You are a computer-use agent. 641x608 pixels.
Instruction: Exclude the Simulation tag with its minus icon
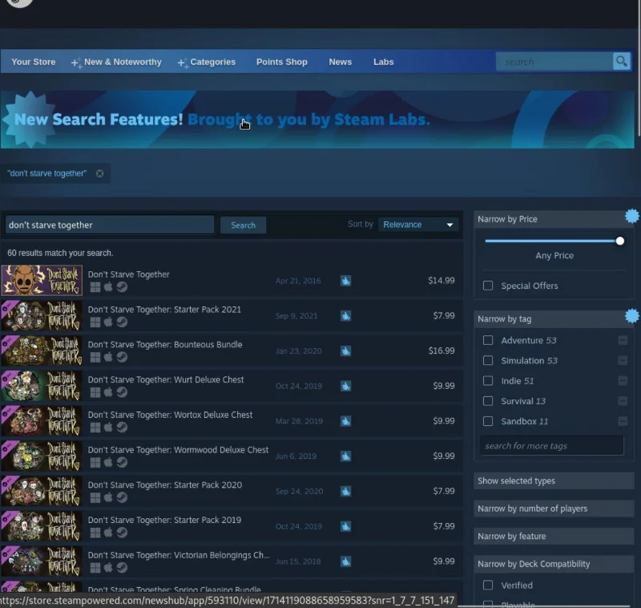point(623,360)
